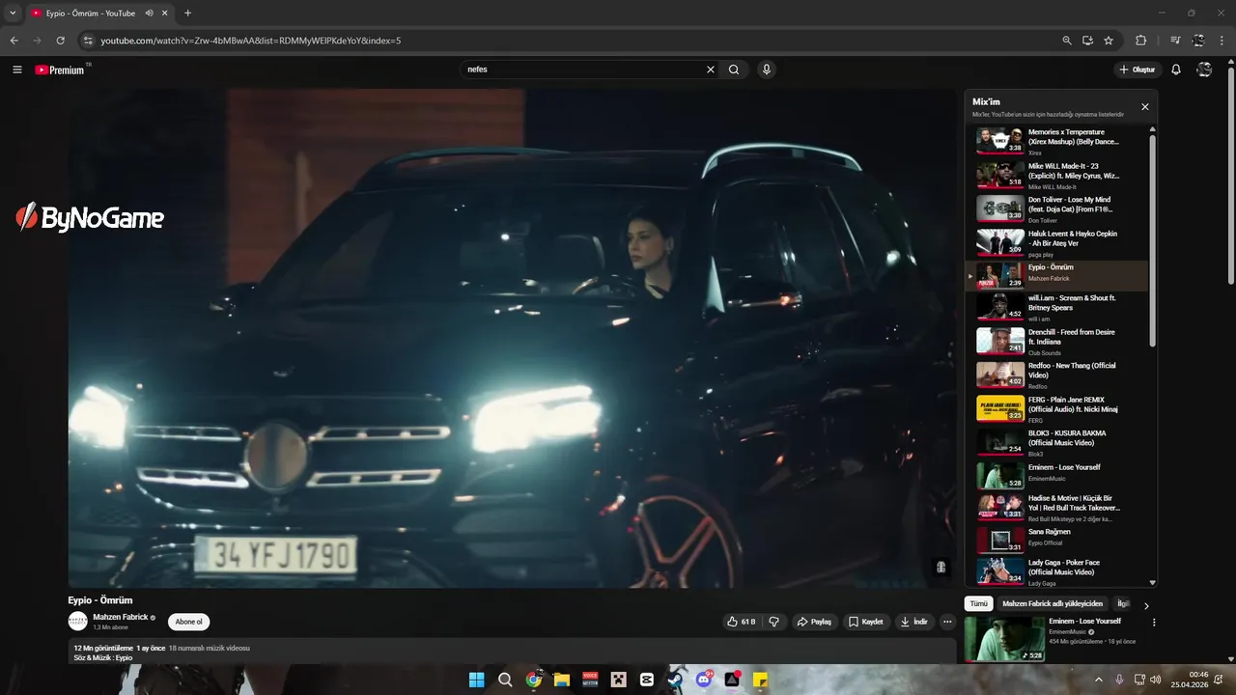Open File Explorer from taskbar
Image resolution: width=1236 pixels, height=695 pixels.
(x=562, y=680)
